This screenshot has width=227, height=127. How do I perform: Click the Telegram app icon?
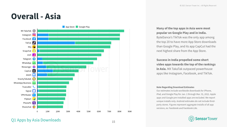tap(34, 59)
